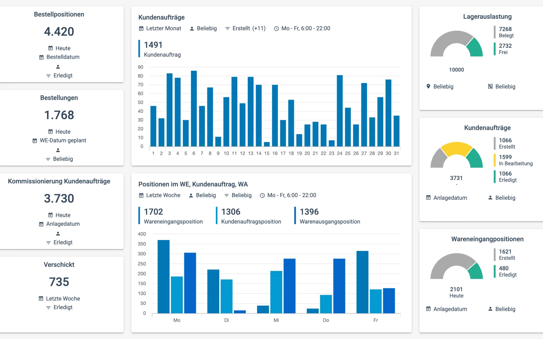This screenshot has height=339, width=543.
Task: Click the Bestellungen value 1.768
Action: (59, 115)
